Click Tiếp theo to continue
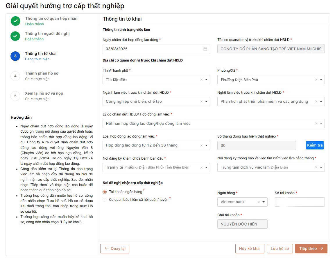 311,248
